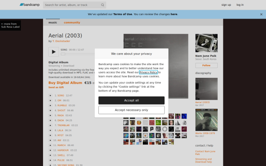Open the community tab
This screenshot has height=166, width=266.
72,23
